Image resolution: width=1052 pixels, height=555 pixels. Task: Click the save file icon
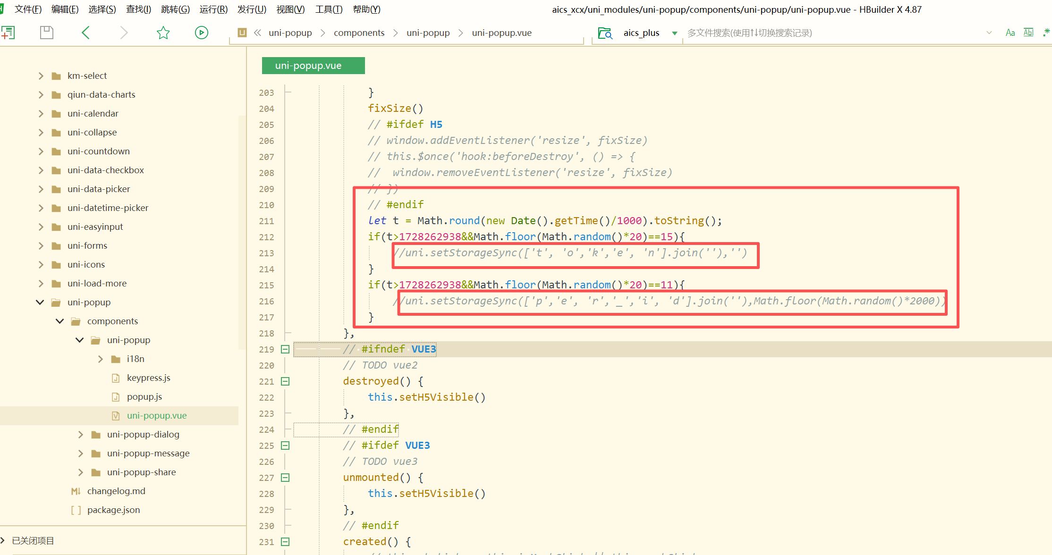point(46,33)
